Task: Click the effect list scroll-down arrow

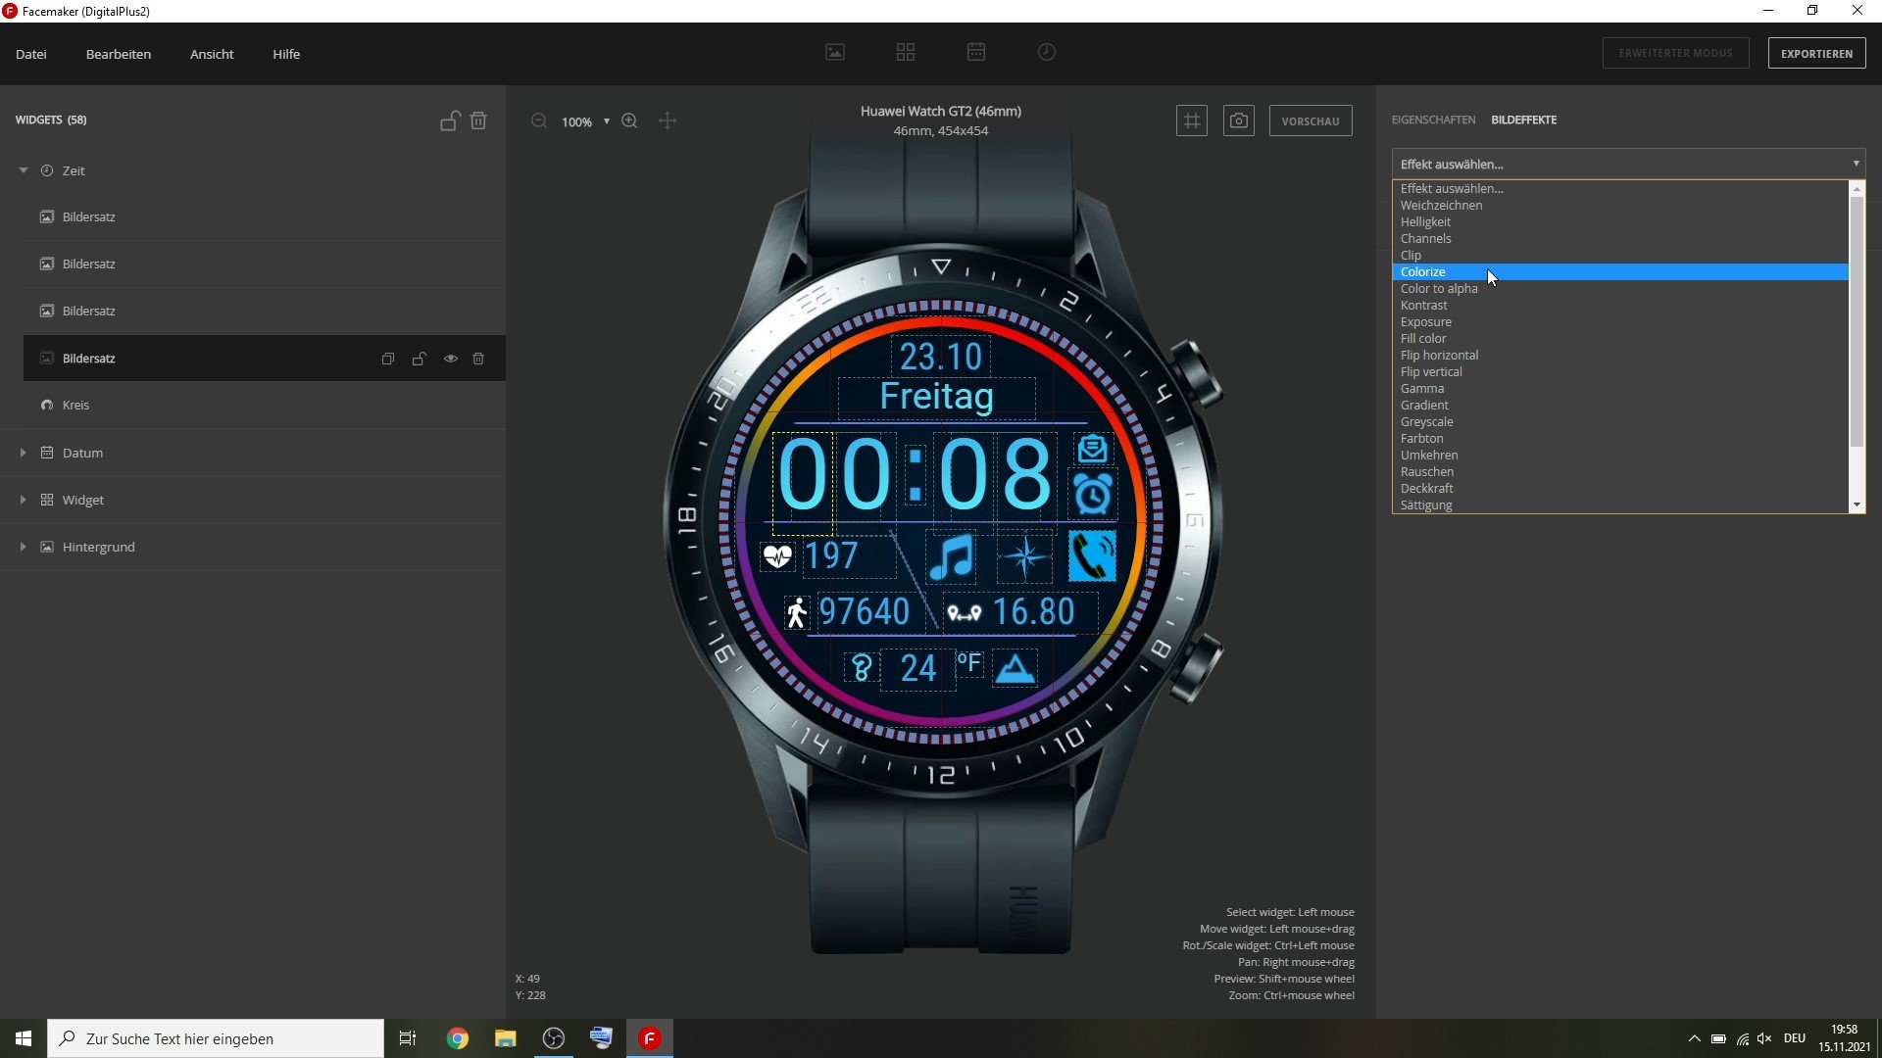Action: 1857,505
